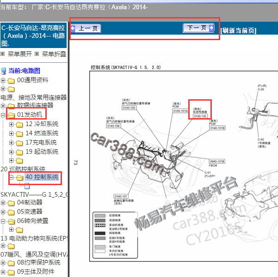Click folder icon of 04制动器
This screenshot has width=278, height=277.
(11, 203)
